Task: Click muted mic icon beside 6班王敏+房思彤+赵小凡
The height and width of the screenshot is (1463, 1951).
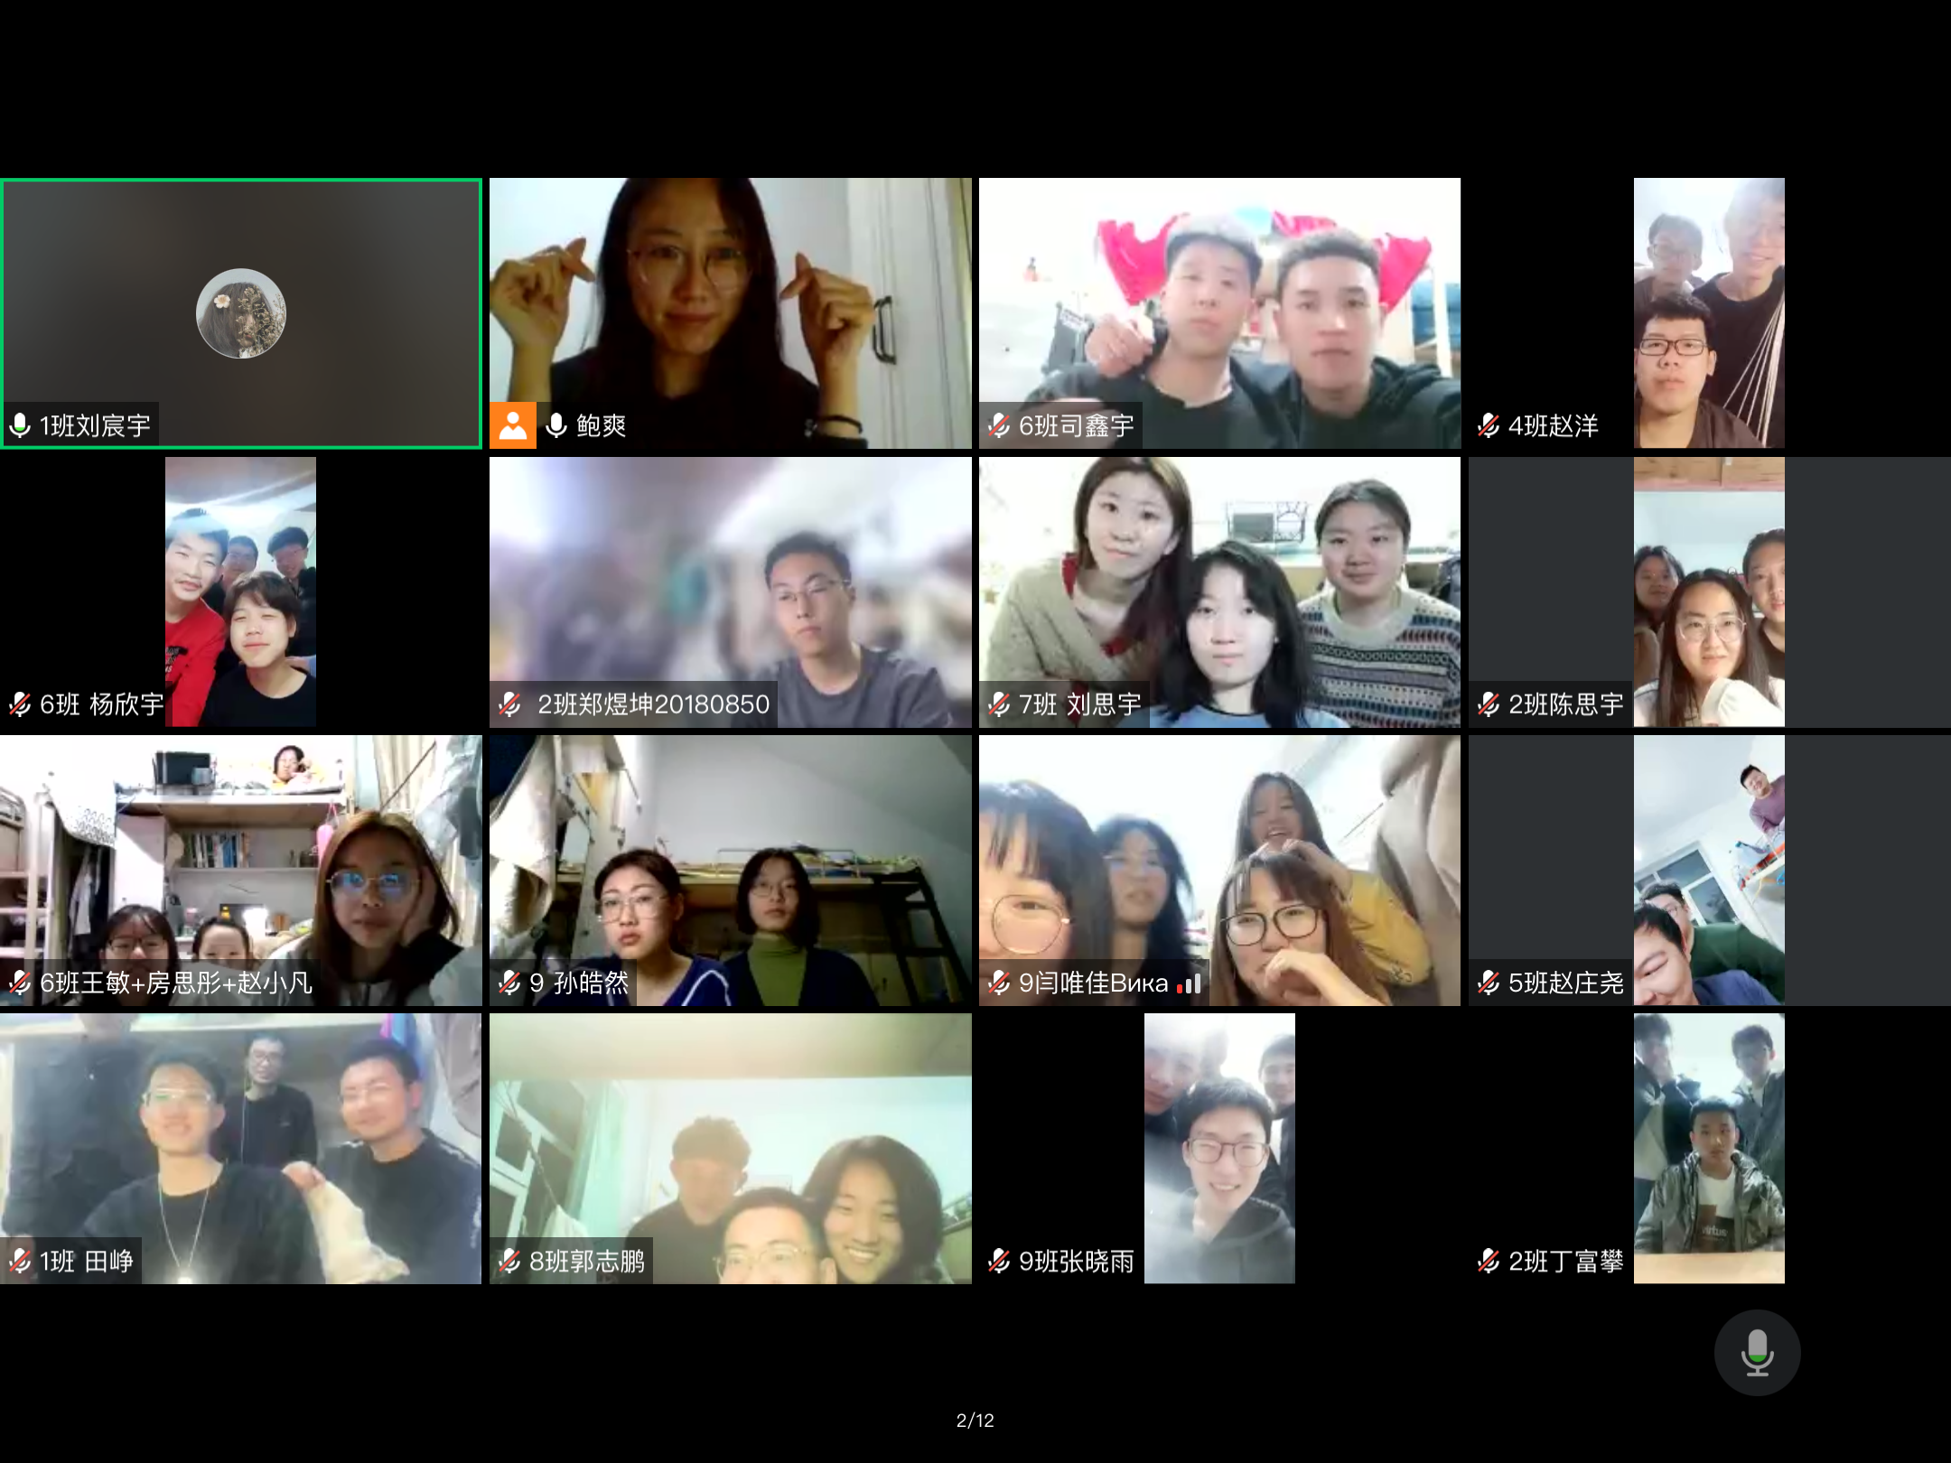Action: [x=20, y=983]
